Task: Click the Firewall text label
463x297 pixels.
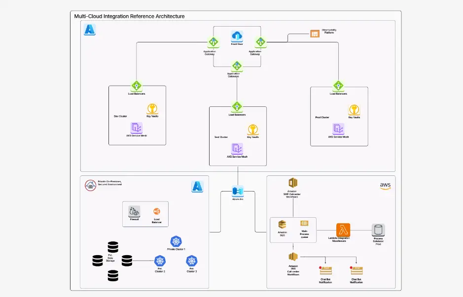Action: coord(134,220)
